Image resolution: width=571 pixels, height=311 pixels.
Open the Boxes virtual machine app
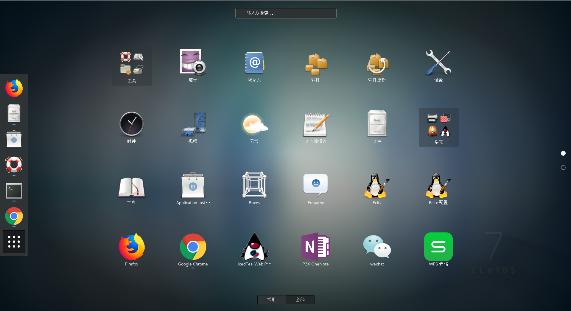254,188
